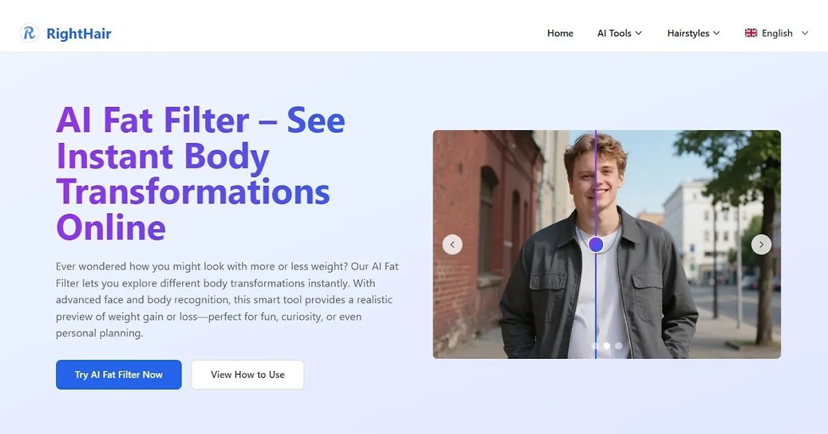
Task: Advance carousel with right arrow
Action: pyautogui.click(x=761, y=244)
